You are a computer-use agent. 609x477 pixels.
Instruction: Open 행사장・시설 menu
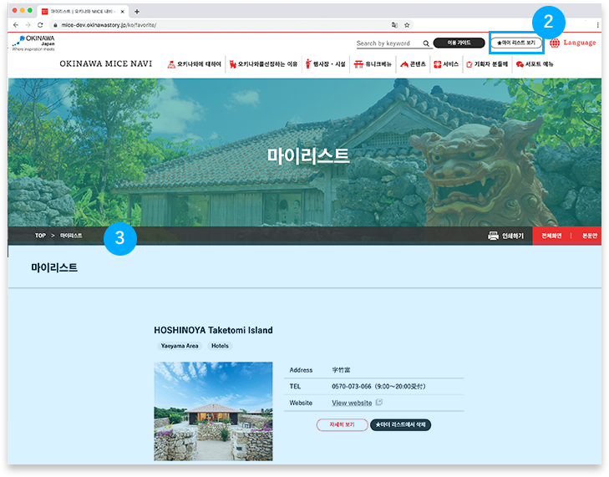(x=326, y=64)
